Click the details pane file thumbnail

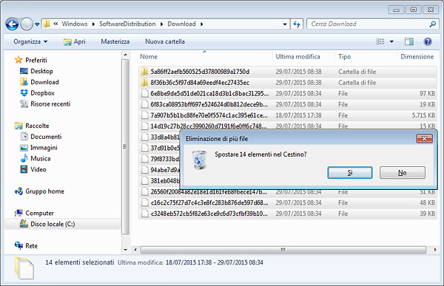click(x=24, y=268)
